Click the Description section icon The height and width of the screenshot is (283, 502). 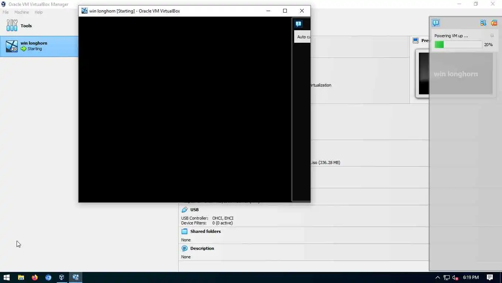(185, 248)
